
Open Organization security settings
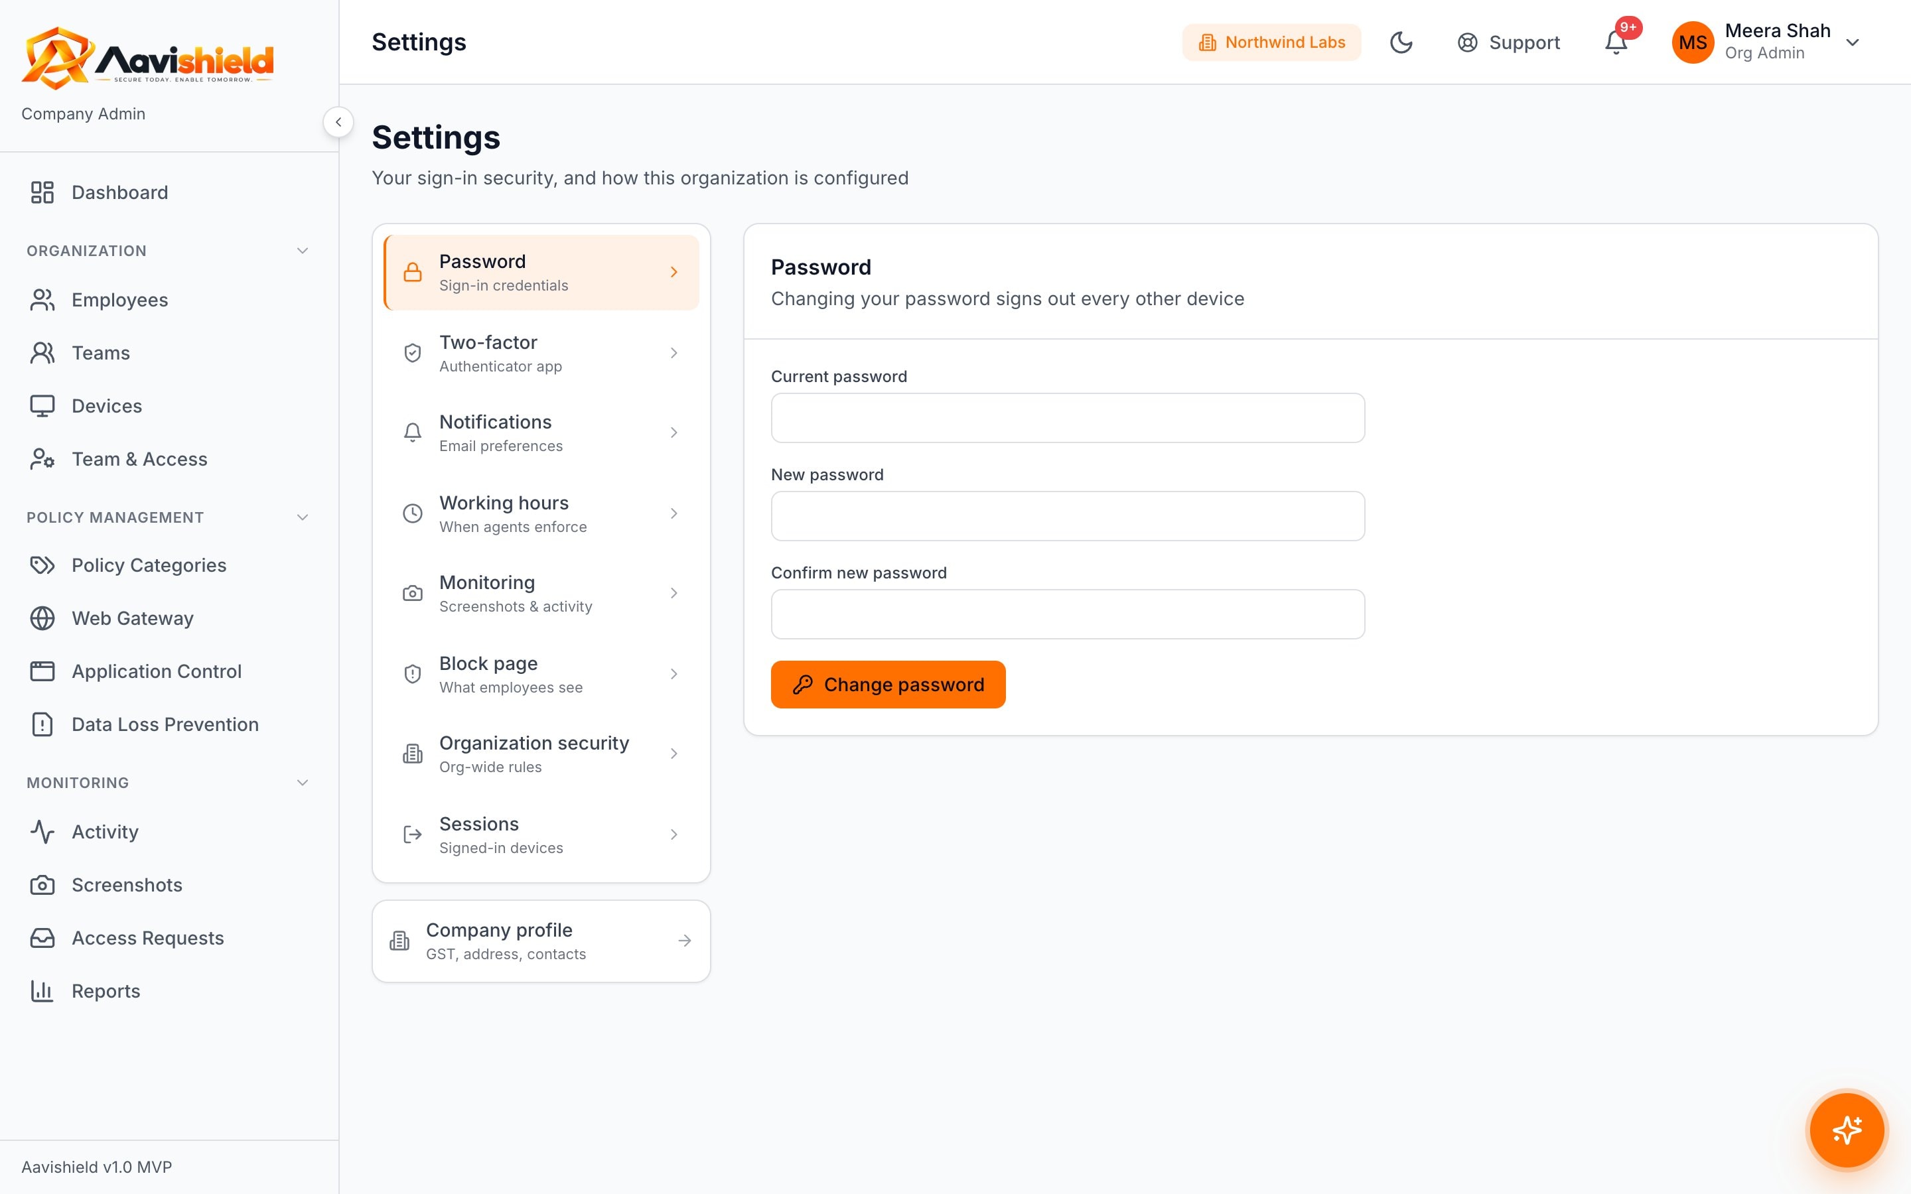tap(541, 754)
